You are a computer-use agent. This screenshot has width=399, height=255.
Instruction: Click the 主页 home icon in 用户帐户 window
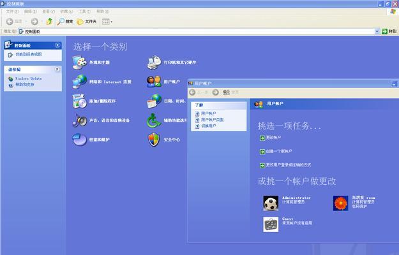point(226,92)
